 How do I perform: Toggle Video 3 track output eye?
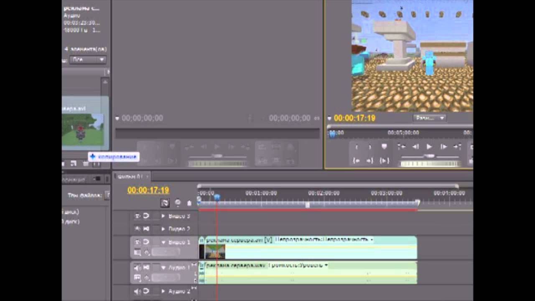(x=137, y=216)
